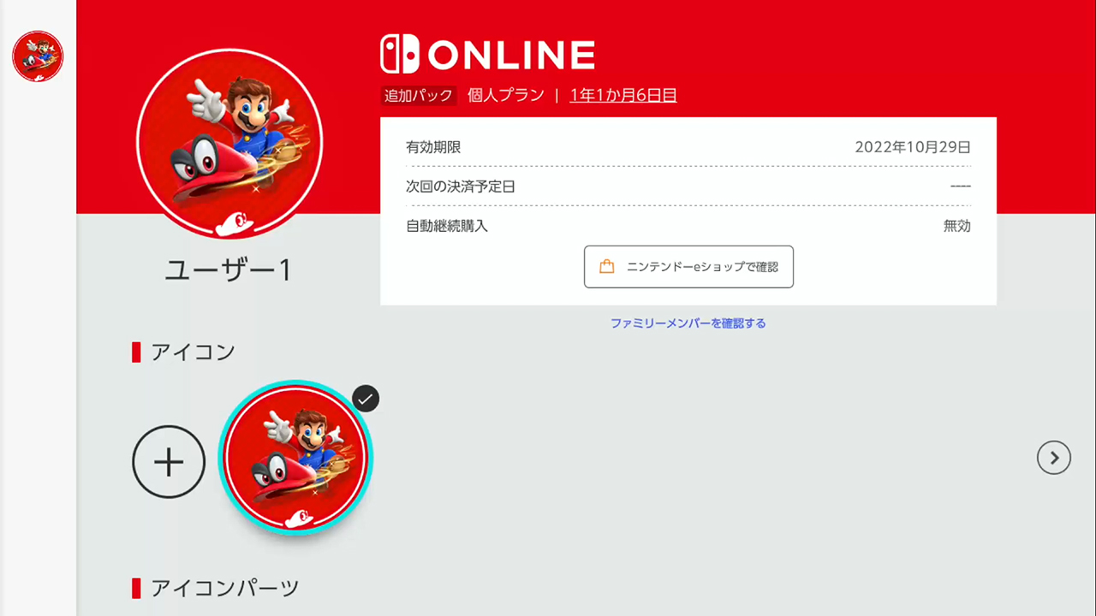Click the Nintendo Switch logo icon
The image size is (1096, 616).
click(400, 54)
